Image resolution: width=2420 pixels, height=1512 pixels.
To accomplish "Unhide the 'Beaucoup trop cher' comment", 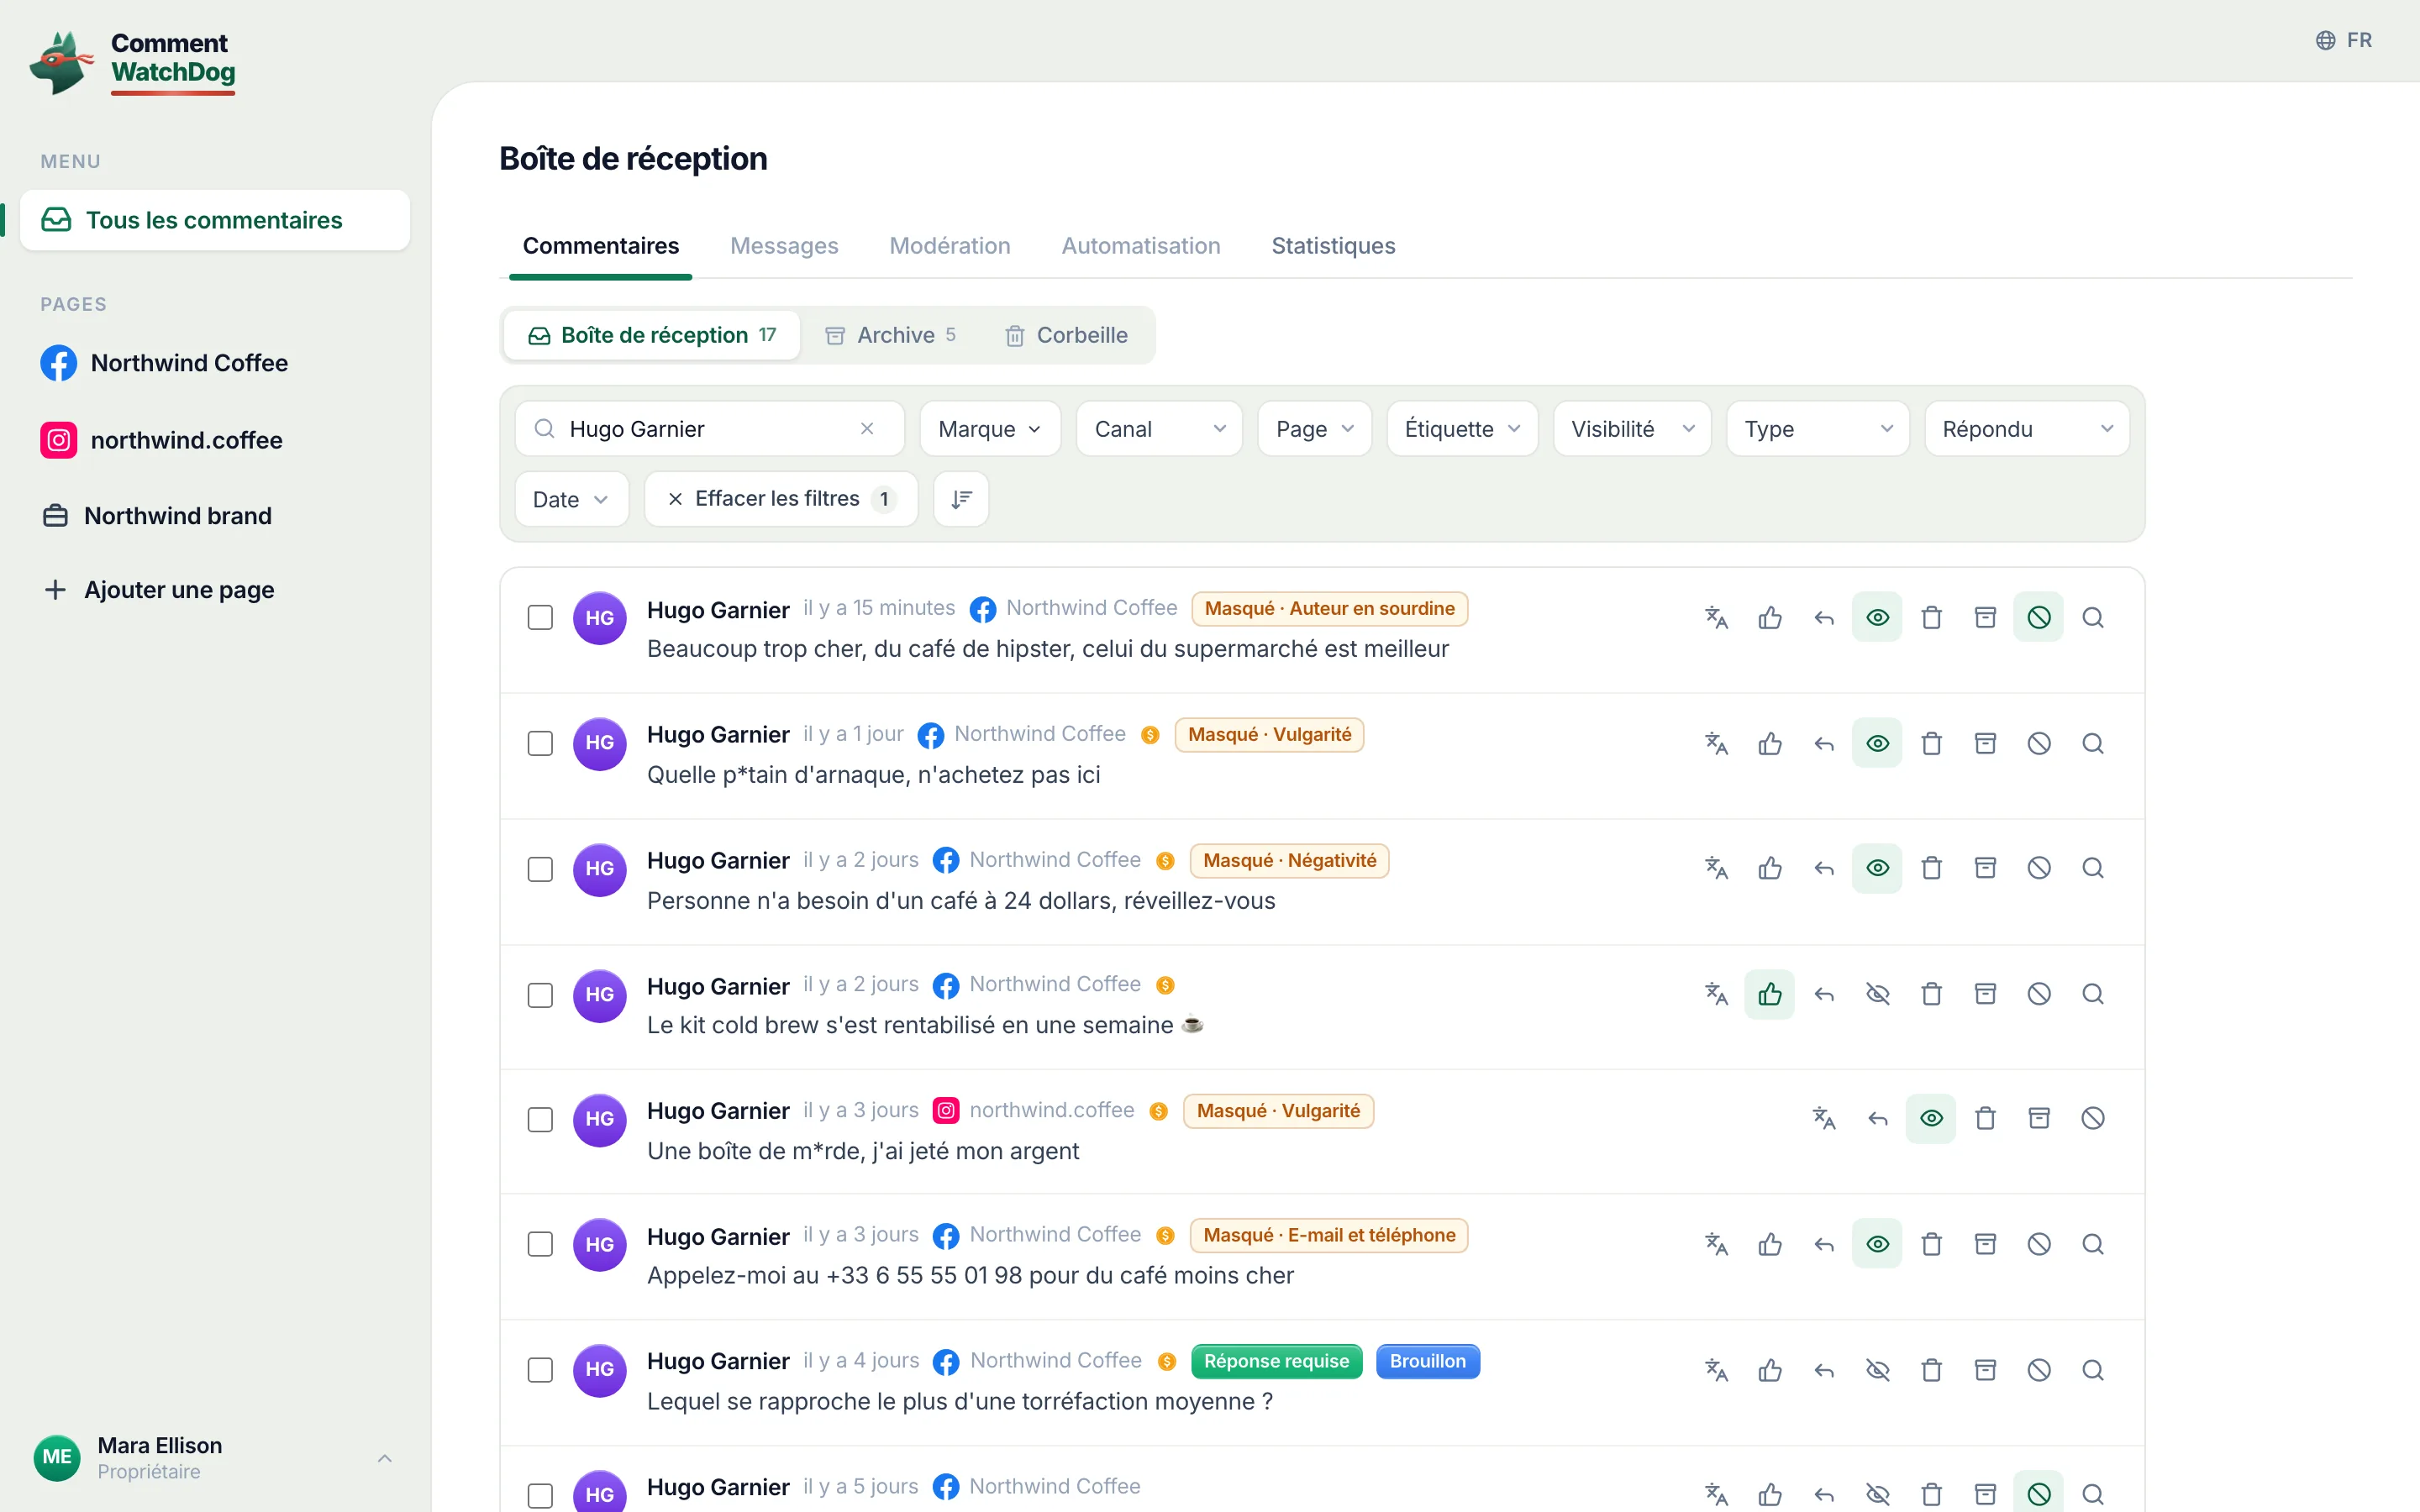I will (1878, 618).
